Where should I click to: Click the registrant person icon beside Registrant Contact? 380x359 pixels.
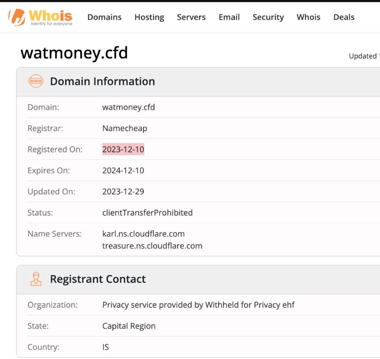click(x=36, y=279)
